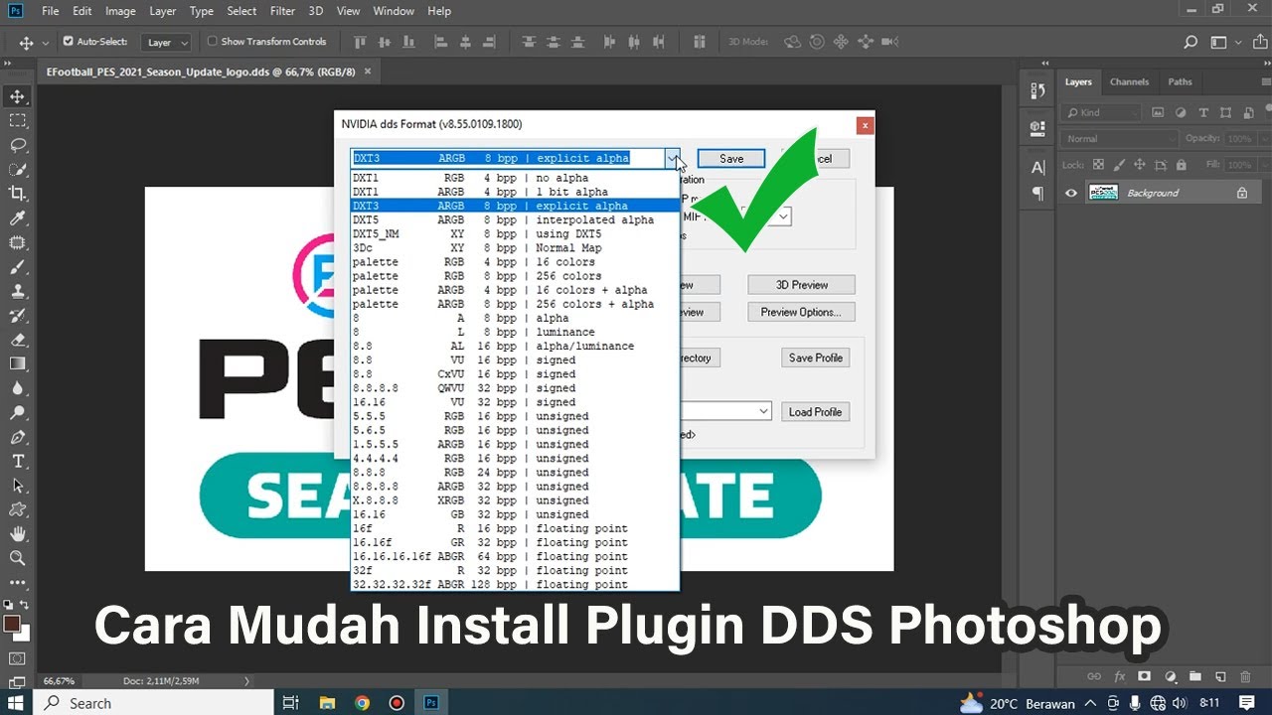Click the Load Profile button
The image size is (1272, 715).
815,412
